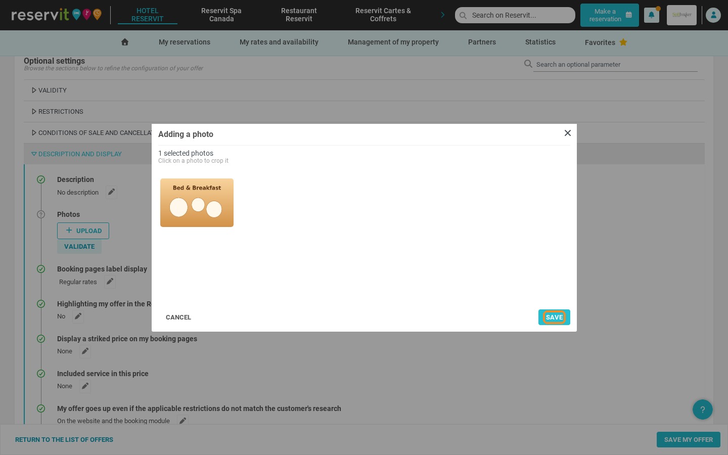Open the Restaurant Reservit tab
This screenshot has height=455, width=728.
click(299, 15)
